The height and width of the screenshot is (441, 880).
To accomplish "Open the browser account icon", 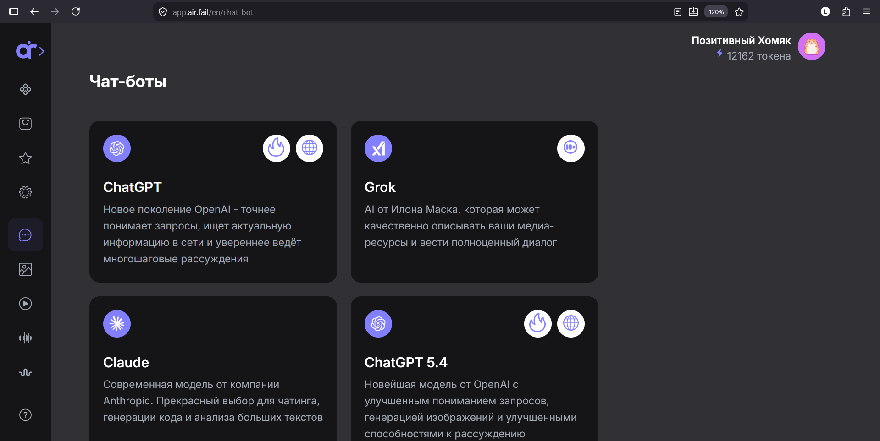I will 825,12.
